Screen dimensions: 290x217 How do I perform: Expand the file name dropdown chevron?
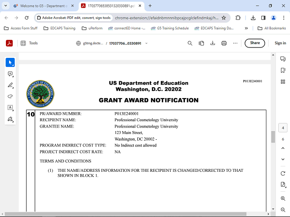click(146, 43)
